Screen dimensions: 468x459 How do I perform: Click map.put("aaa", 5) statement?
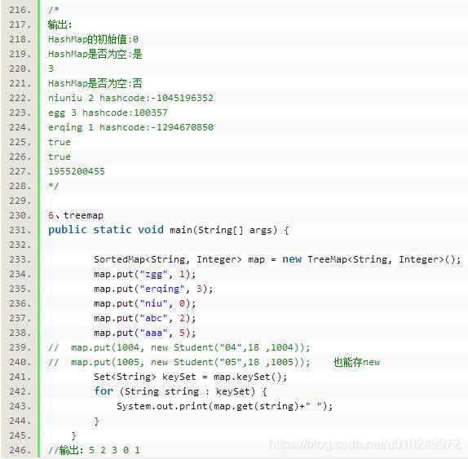click(x=145, y=333)
